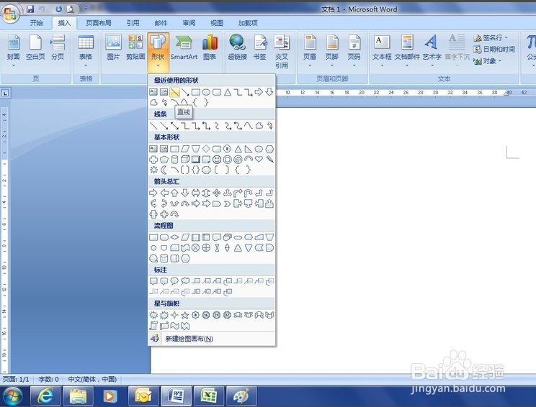Select the five-point star shape
536x407 pixels.
click(x=185, y=315)
